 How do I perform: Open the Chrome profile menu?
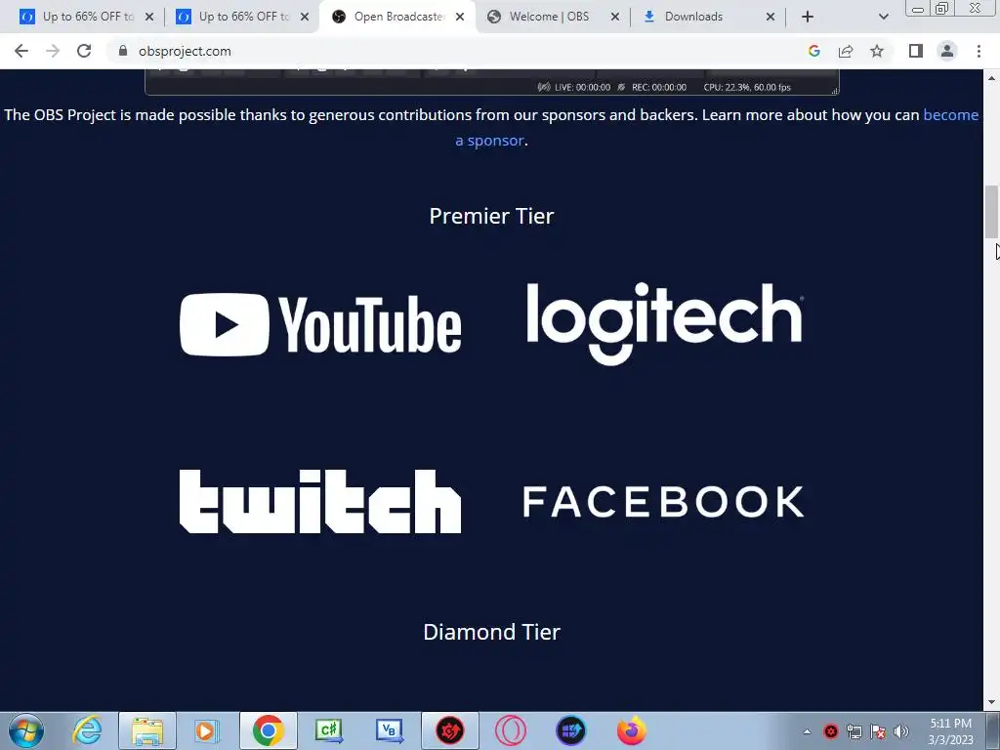[x=947, y=51]
